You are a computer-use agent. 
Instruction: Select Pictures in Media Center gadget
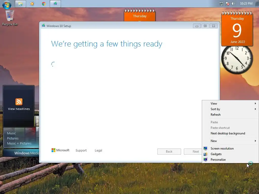click(x=13, y=138)
